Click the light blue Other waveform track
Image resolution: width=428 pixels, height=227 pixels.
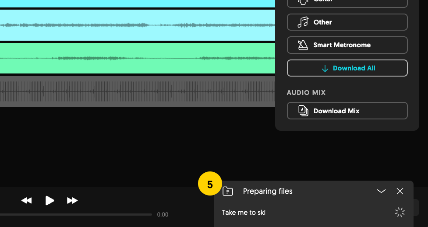pos(138,25)
